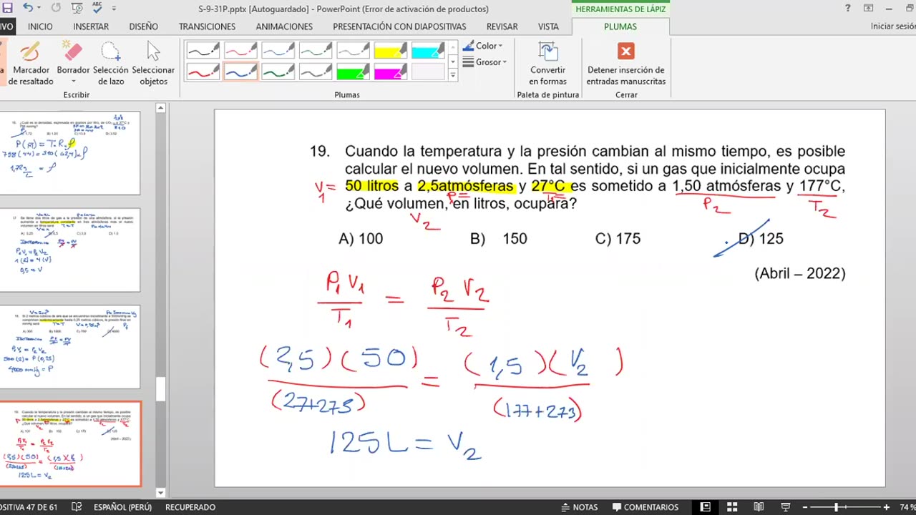Open PRESENTACIÓN CON DIAPOSITIVAS tab

point(399,26)
